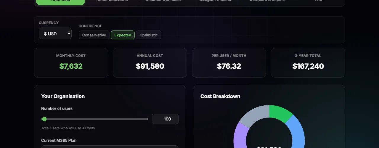Open the Token Calculator tab
Image resolution: width=379 pixels, height=148 pixels.
(112, 1)
